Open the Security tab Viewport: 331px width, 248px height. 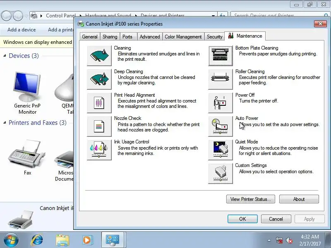coord(214,37)
